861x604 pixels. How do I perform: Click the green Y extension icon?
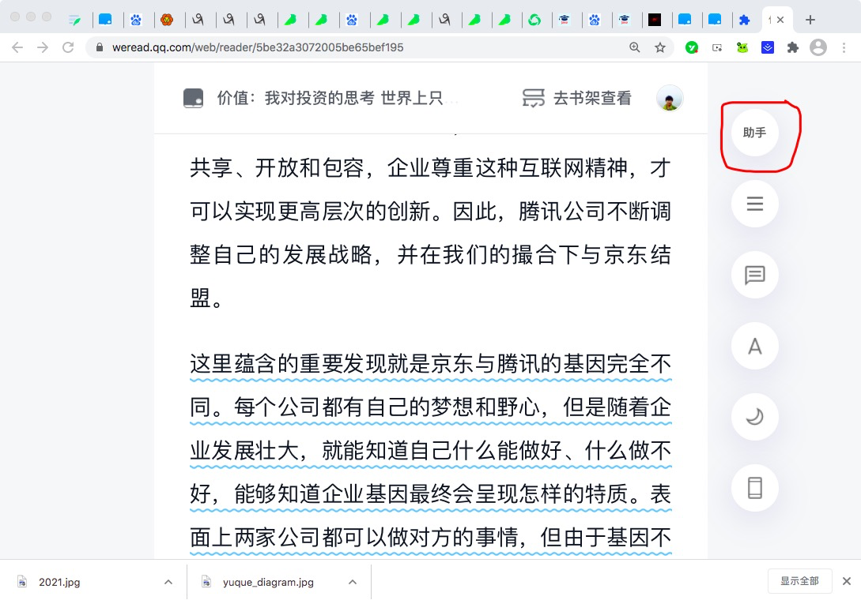[x=692, y=47]
